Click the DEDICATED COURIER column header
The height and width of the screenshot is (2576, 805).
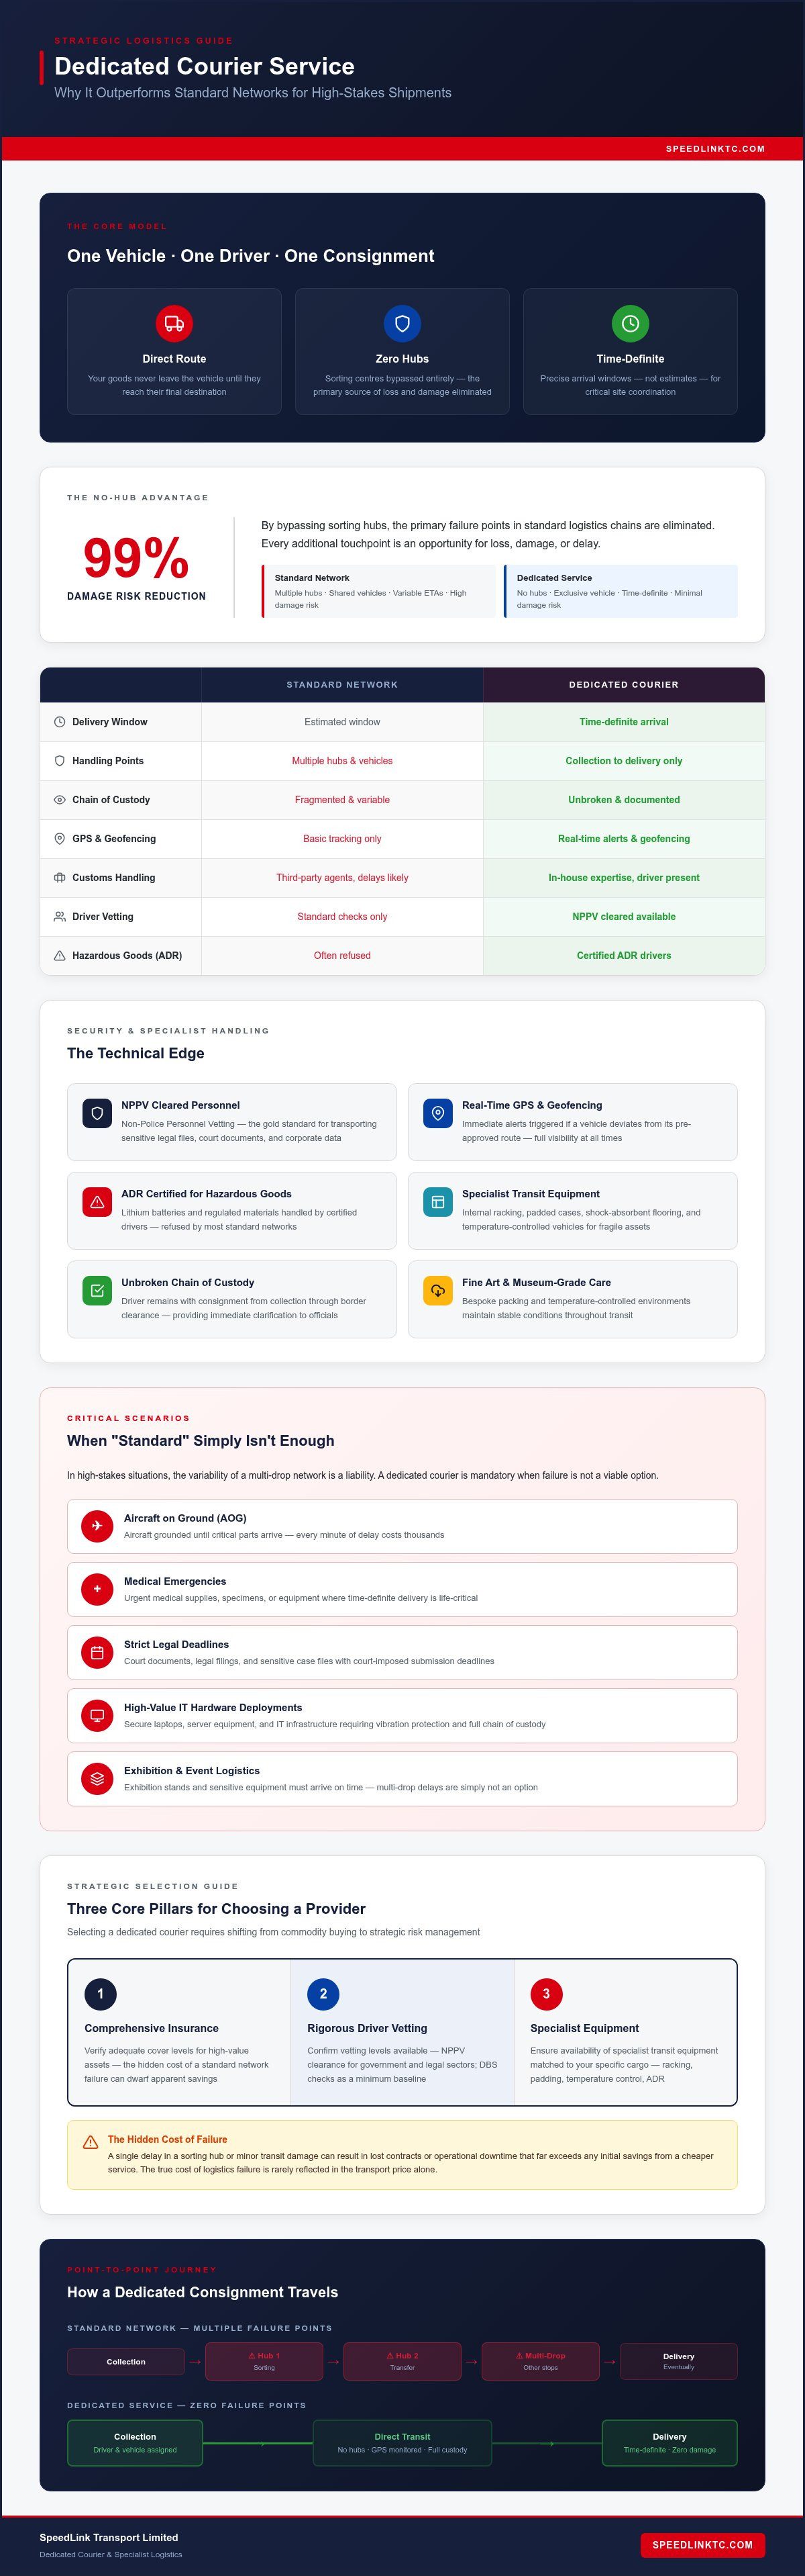[x=625, y=685]
